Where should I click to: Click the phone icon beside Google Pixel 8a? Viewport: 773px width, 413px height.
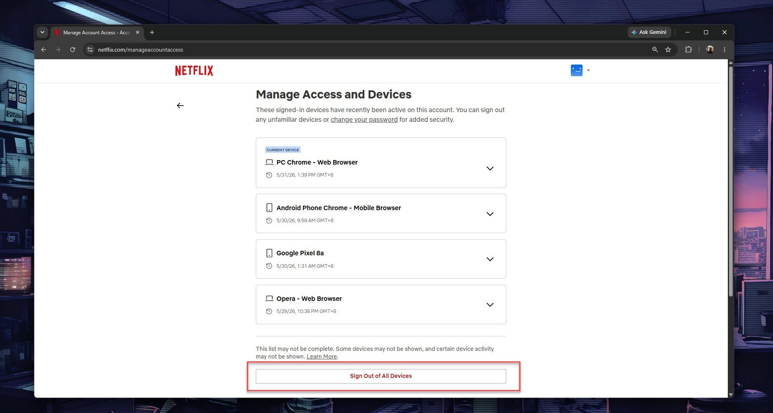[x=269, y=253]
